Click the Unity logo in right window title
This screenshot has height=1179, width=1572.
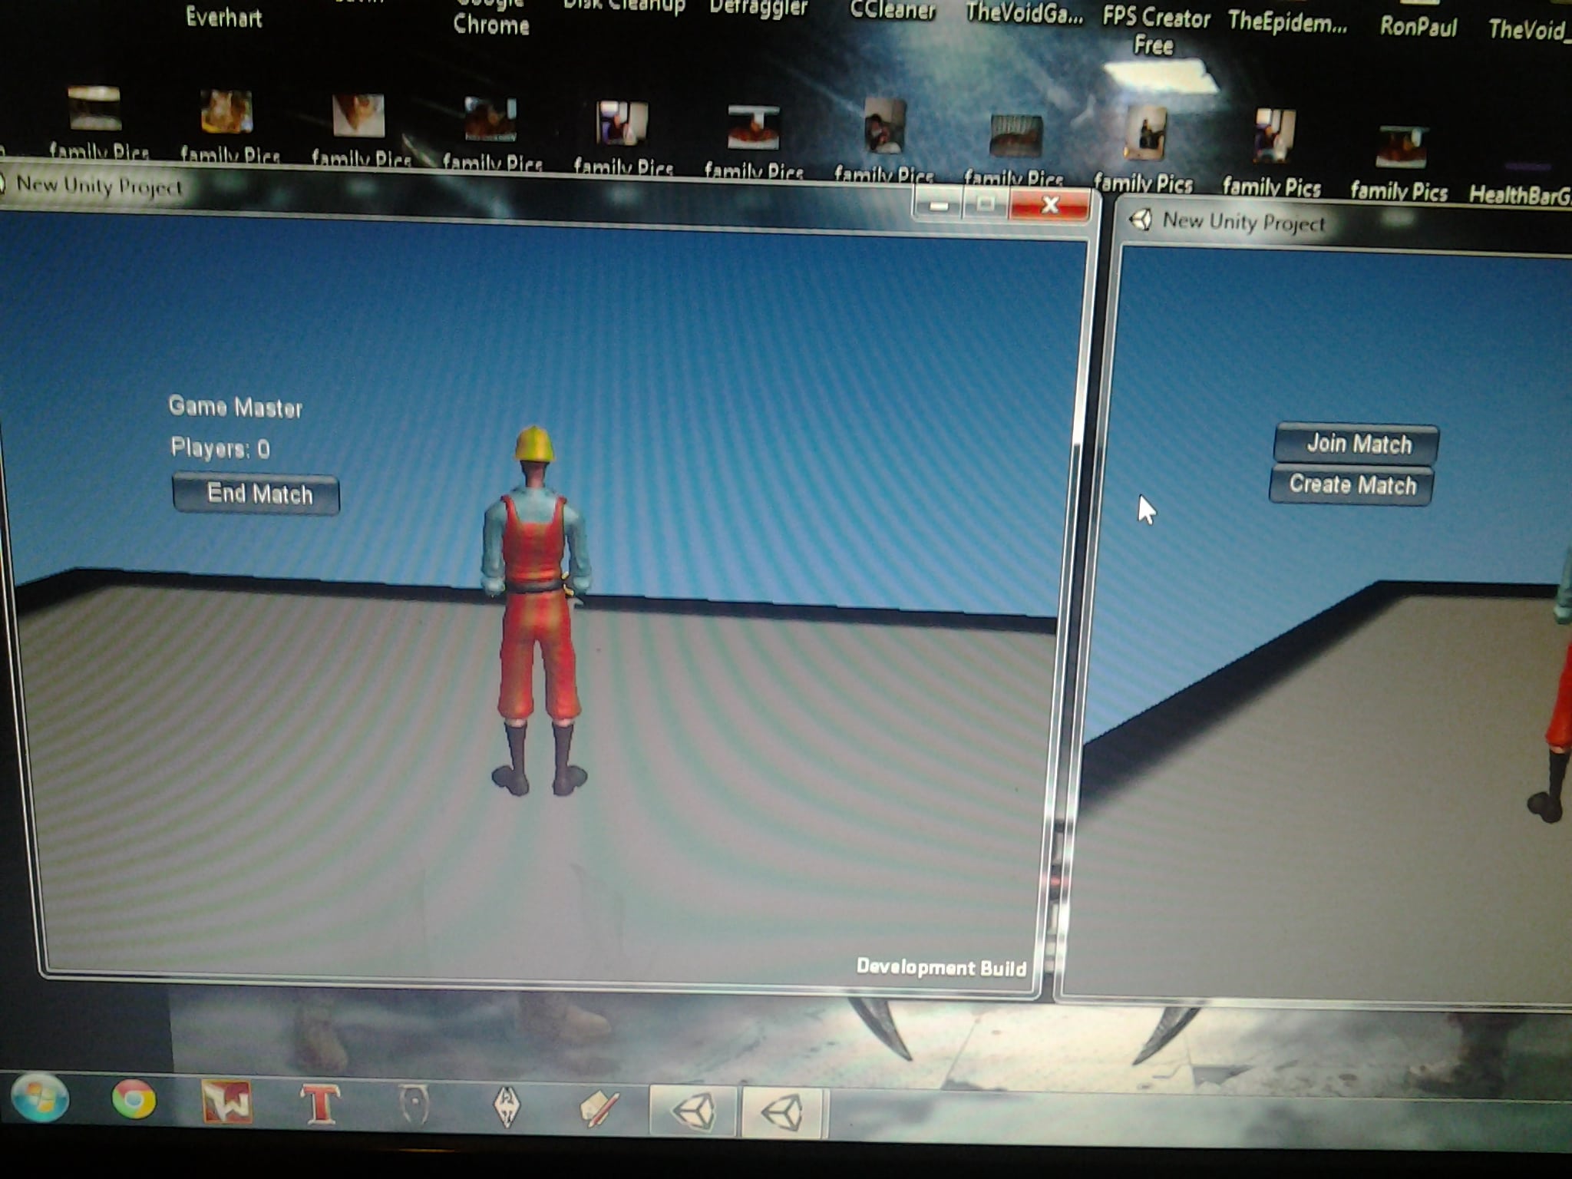(1141, 221)
